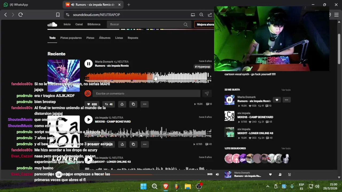The image size is (342, 192).
Task: Open a new browser tab
Action: 129,5
